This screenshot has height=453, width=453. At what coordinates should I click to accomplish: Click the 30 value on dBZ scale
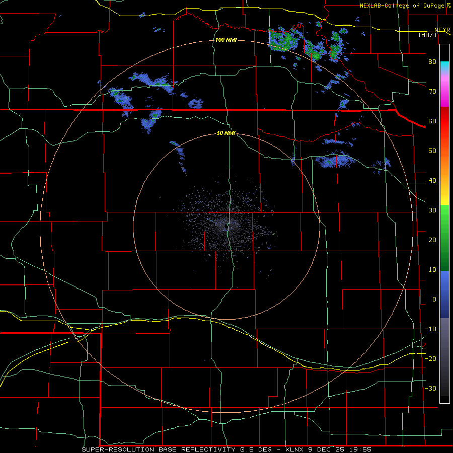pyautogui.click(x=432, y=210)
